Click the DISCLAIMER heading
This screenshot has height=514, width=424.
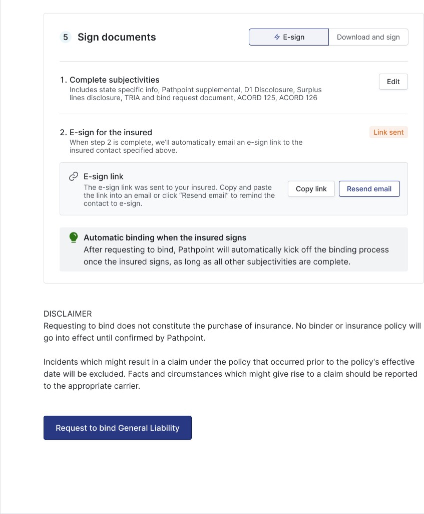click(68, 314)
